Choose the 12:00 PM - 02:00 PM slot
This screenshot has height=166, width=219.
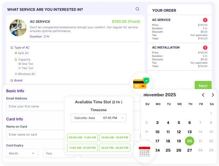click(115, 148)
